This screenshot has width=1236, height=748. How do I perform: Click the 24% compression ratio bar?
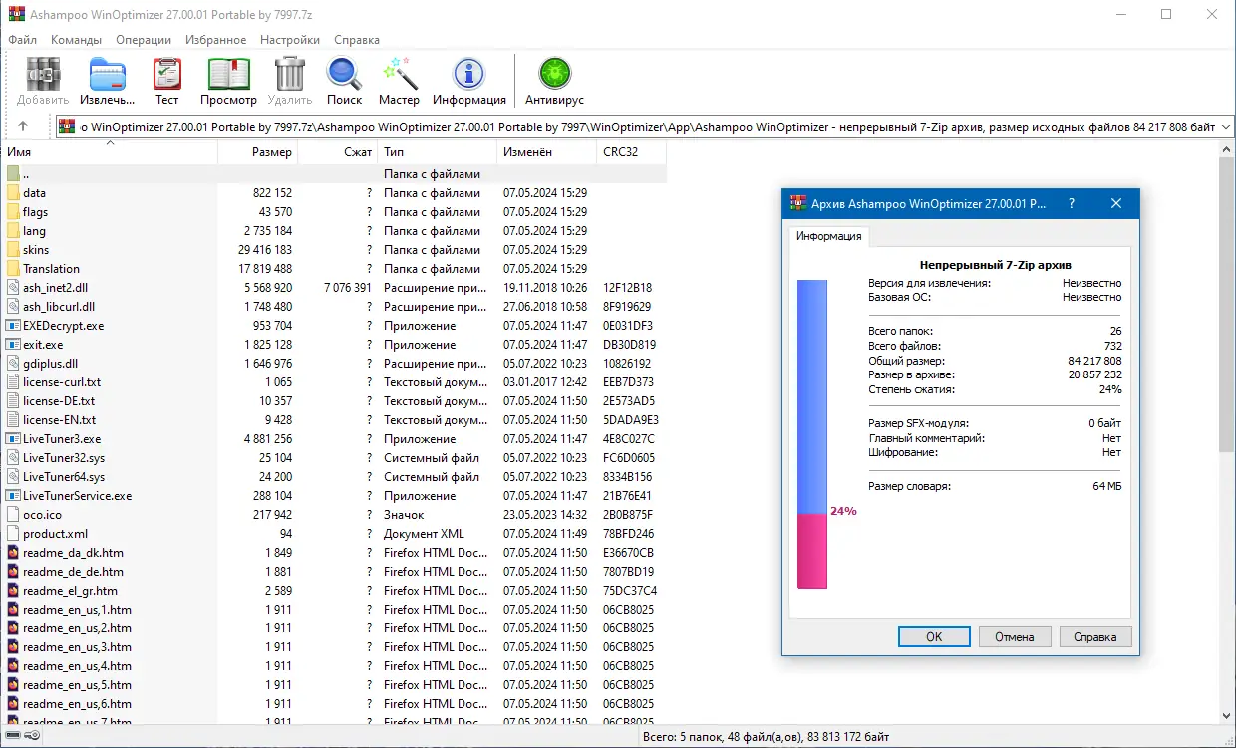(x=812, y=434)
